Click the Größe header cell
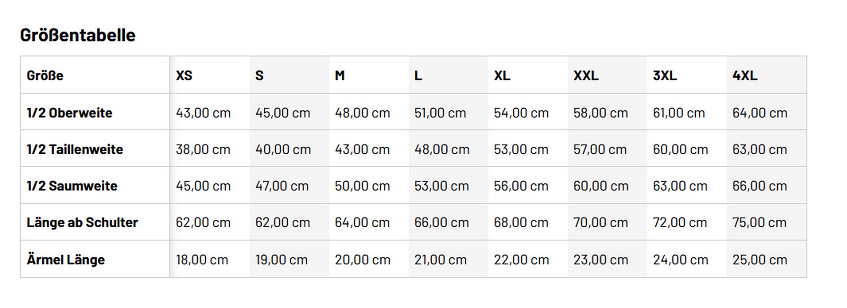This screenshot has height=308, width=847. (x=45, y=75)
